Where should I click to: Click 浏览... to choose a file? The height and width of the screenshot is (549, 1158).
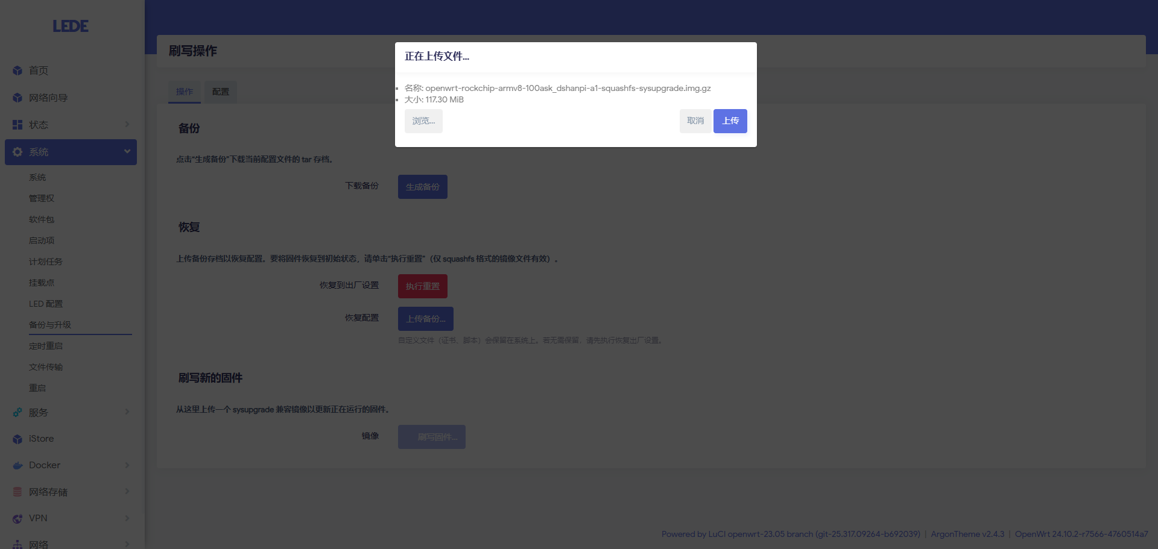click(x=423, y=121)
